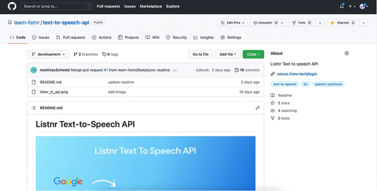This screenshot has width=377, height=191.
Task: Click the Listnr Text To Speech API banner image
Action: [x=145, y=163]
